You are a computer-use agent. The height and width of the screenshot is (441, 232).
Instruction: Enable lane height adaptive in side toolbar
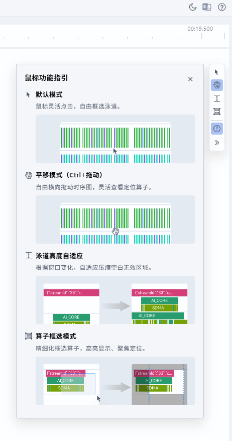(217, 98)
